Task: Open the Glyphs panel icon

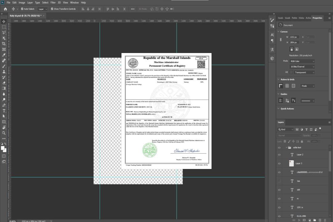Action: coord(272,50)
